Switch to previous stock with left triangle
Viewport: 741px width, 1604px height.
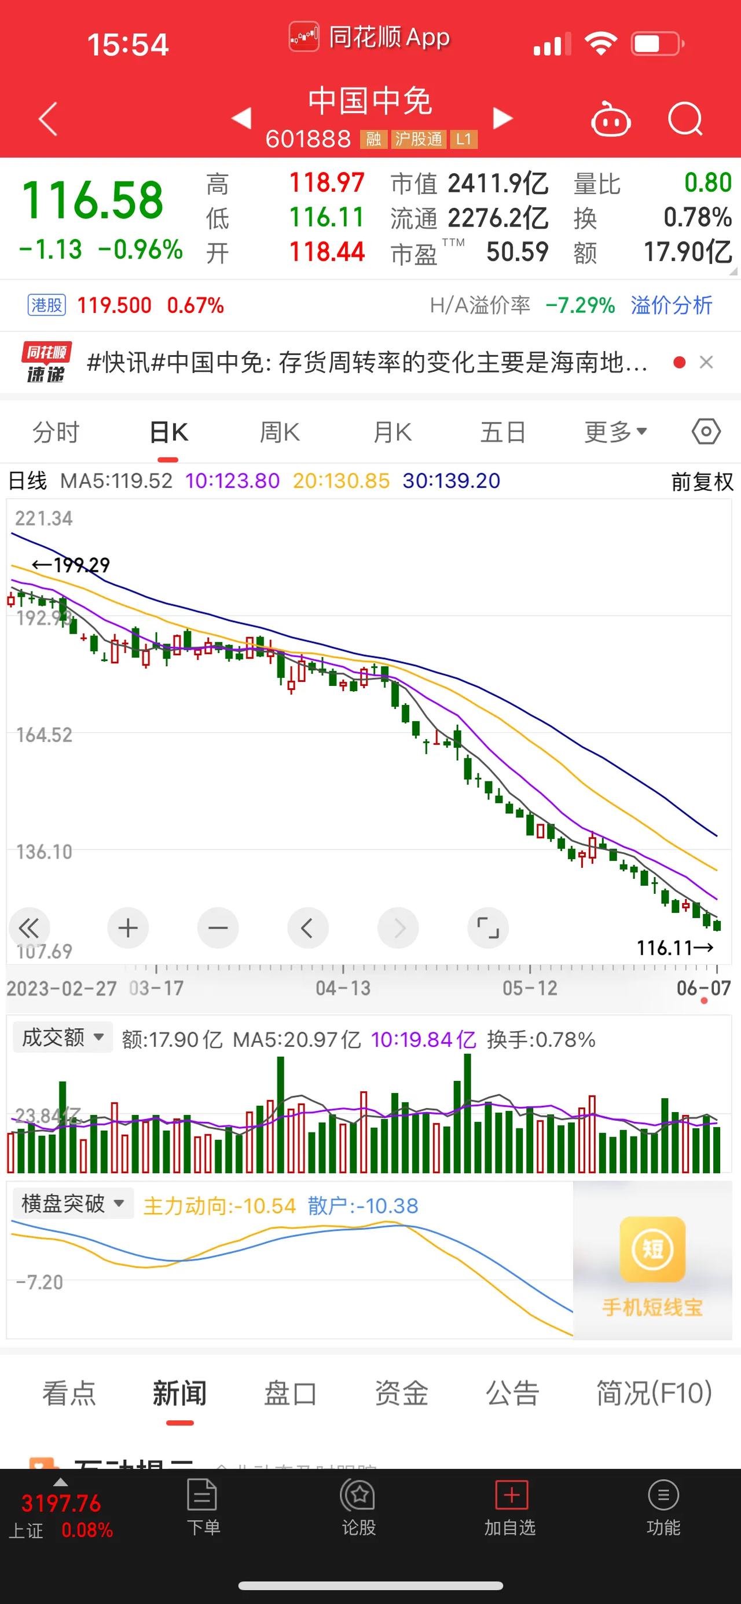(x=241, y=118)
